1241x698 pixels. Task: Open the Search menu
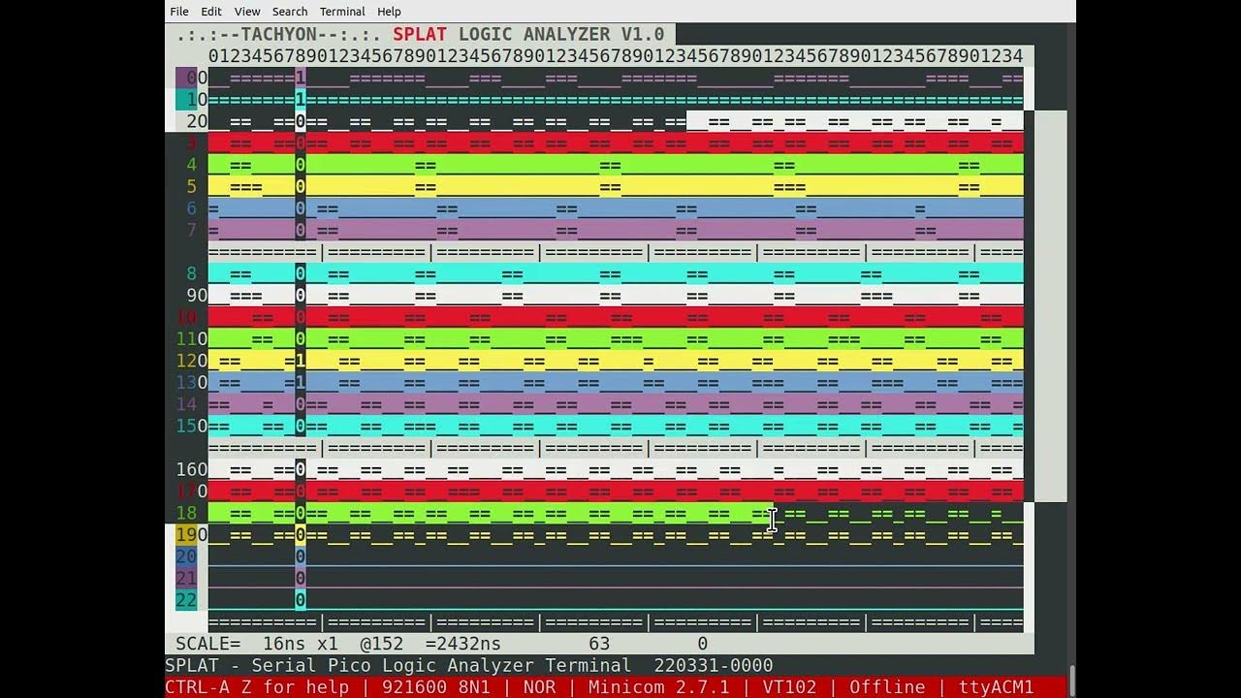(x=290, y=12)
